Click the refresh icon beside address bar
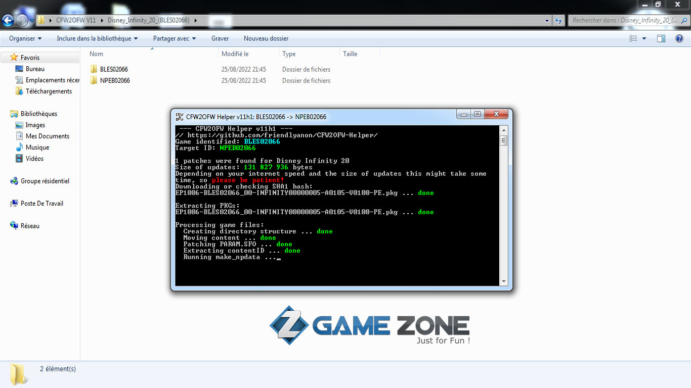 click(x=558, y=20)
